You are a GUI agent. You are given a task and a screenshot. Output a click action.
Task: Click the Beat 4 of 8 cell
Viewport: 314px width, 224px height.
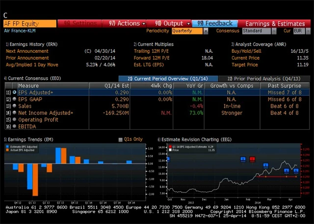click(285, 113)
